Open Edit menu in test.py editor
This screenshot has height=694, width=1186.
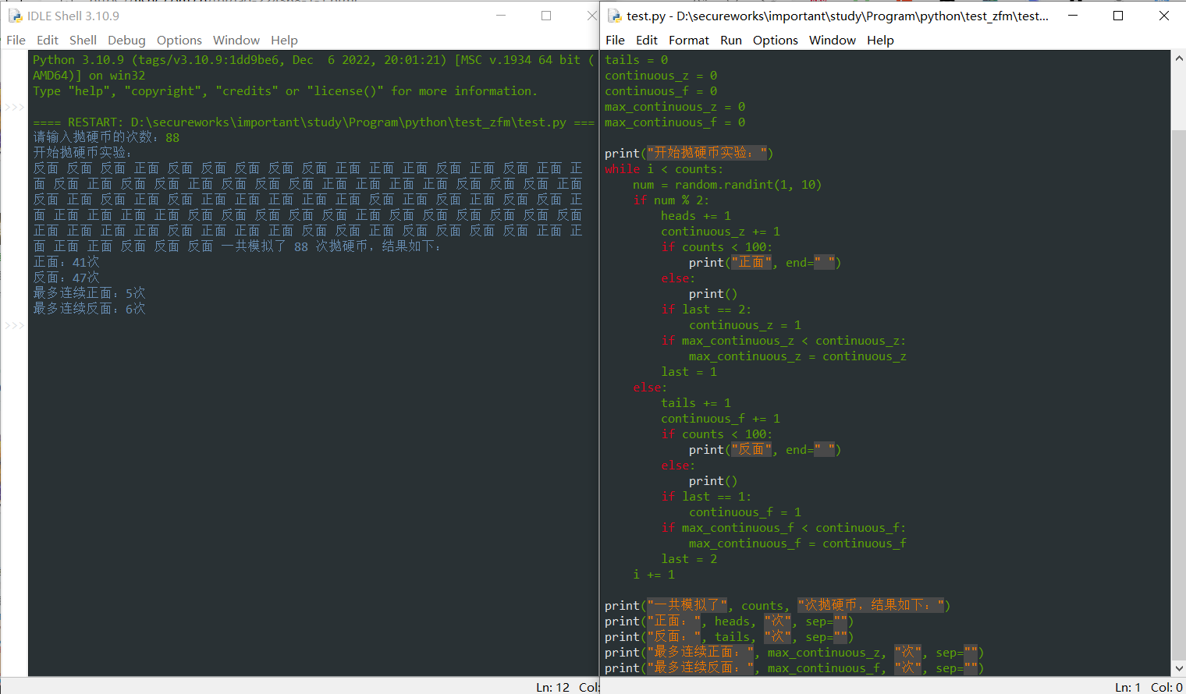647,40
